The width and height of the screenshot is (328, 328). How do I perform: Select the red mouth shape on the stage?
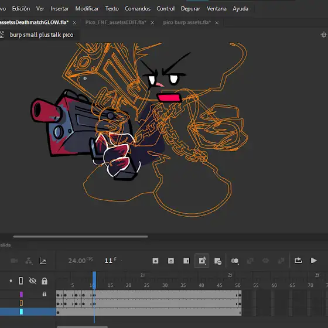click(169, 98)
